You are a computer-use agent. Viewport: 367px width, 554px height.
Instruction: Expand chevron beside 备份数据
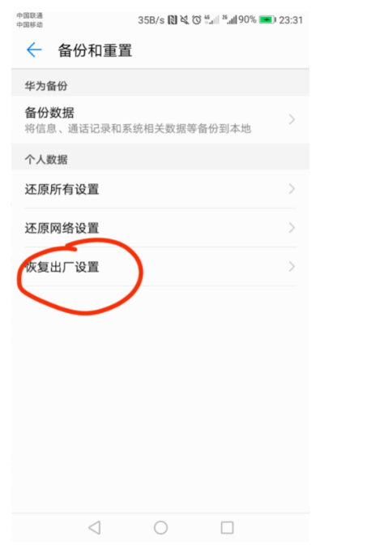point(292,119)
